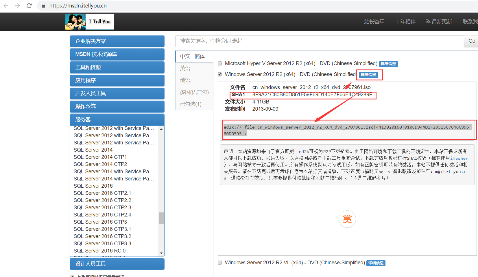The image size is (478, 277).
Task: Toggle 详细信息 for Windows Server 2012 R2 DVD
Action: coord(368,75)
